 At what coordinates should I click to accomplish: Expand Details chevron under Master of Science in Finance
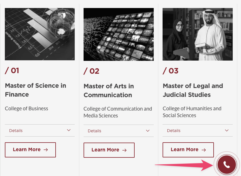[x=69, y=130]
